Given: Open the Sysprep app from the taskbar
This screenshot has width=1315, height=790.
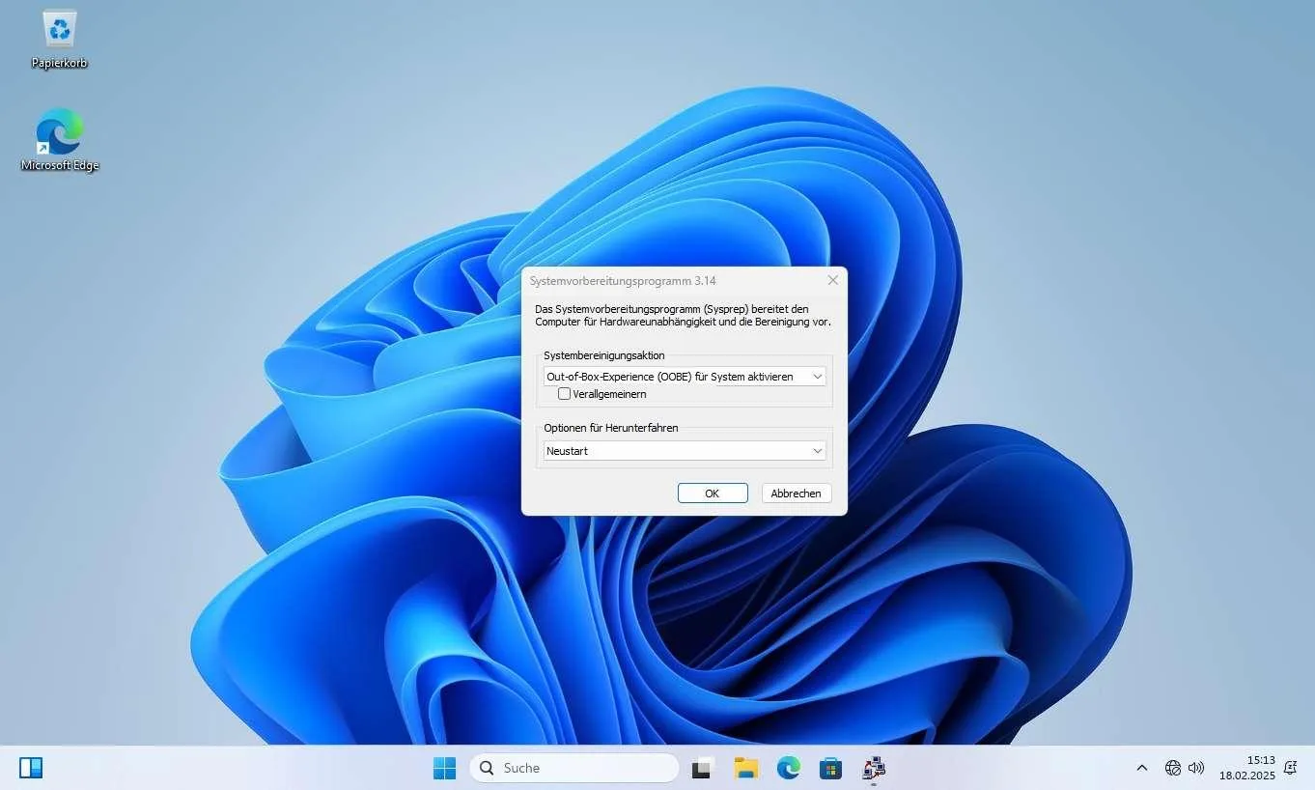Looking at the screenshot, I should pyautogui.click(x=874, y=768).
